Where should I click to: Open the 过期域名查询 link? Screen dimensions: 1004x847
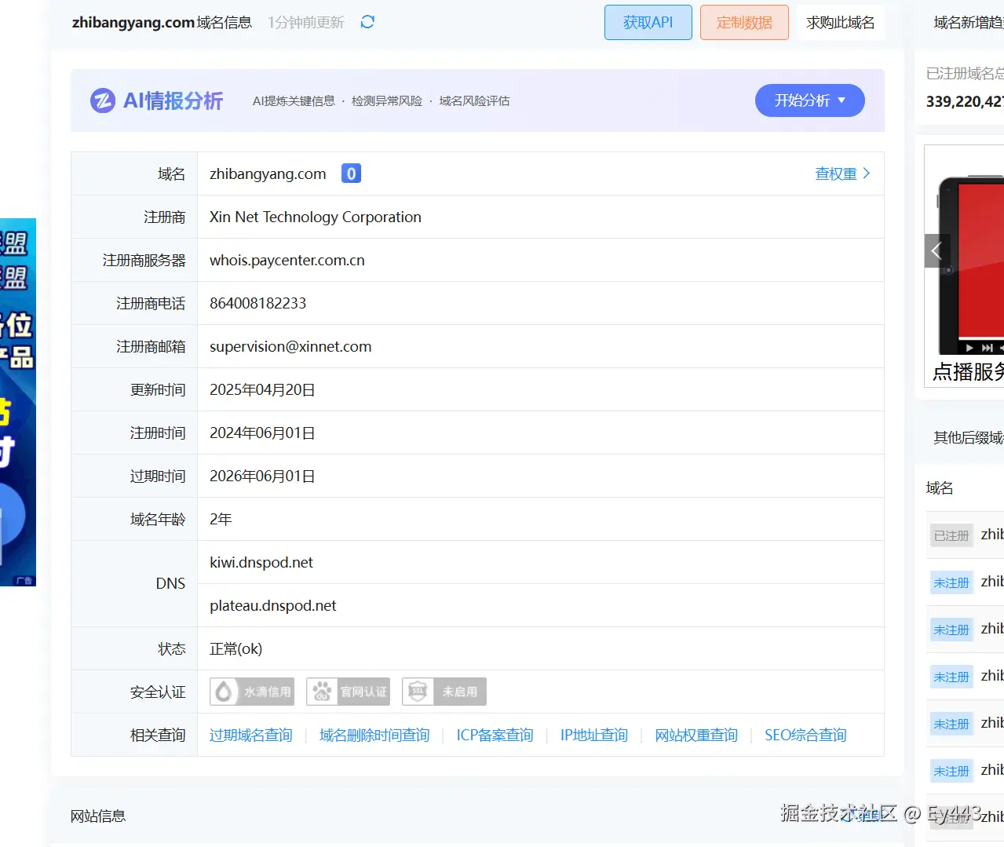click(251, 735)
